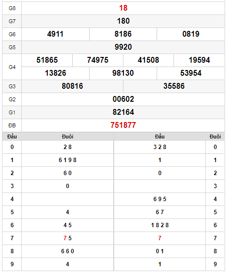The image size is (227, 273).
Task: Select the G4 number 98130
Action: tap(123, 73)
